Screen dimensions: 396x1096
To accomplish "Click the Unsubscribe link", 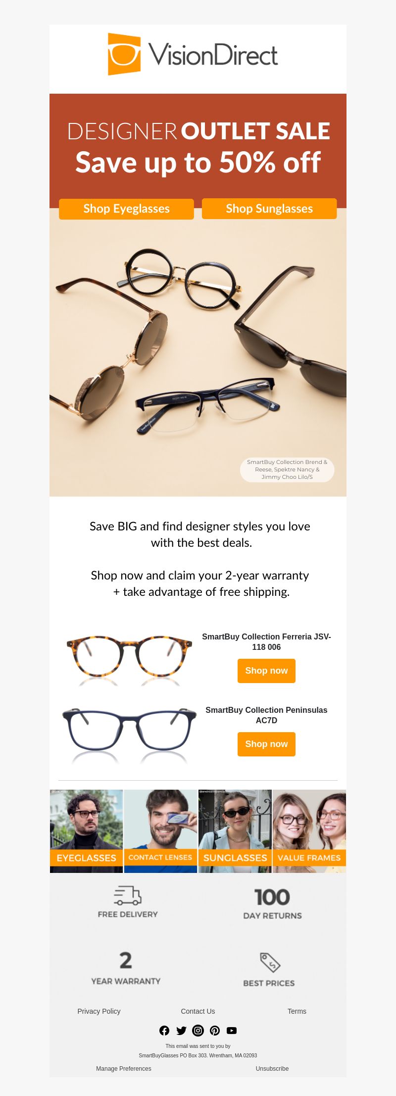I will pyautogui.click(x=272, y=1069).
